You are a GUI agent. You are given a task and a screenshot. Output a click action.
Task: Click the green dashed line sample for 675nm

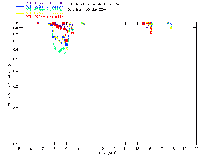click(20, 10)
